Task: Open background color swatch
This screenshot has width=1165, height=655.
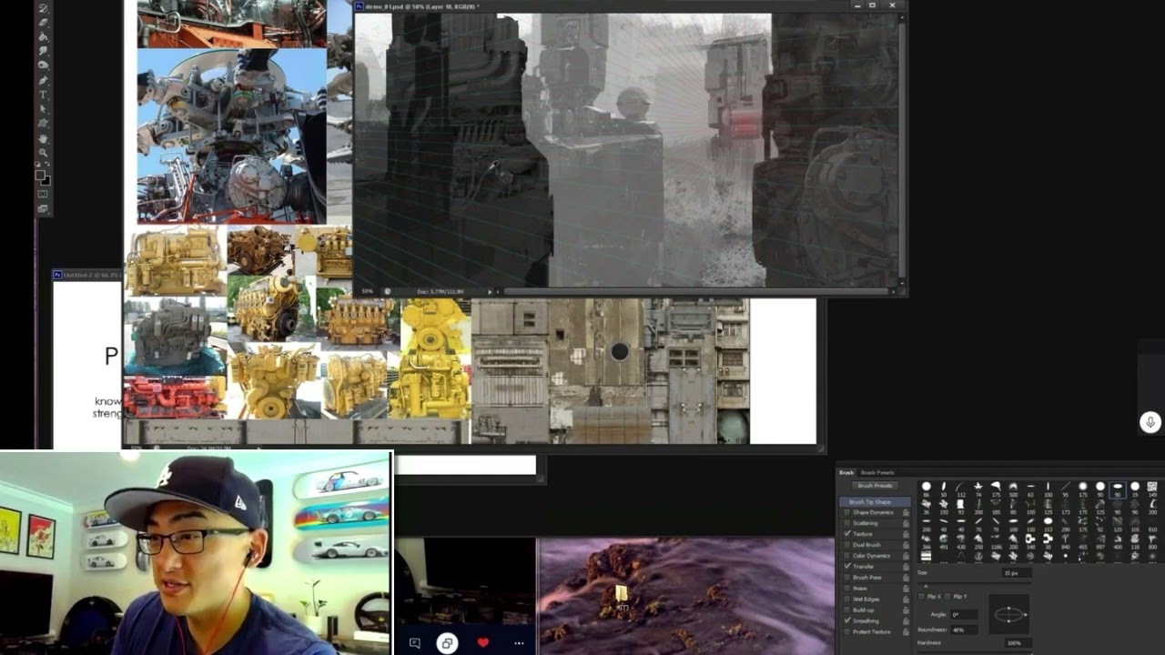Action: (46, 181)
